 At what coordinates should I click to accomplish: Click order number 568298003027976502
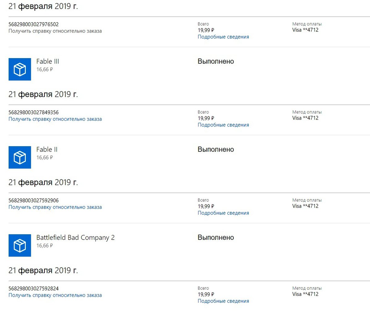(x=34, y=24)
